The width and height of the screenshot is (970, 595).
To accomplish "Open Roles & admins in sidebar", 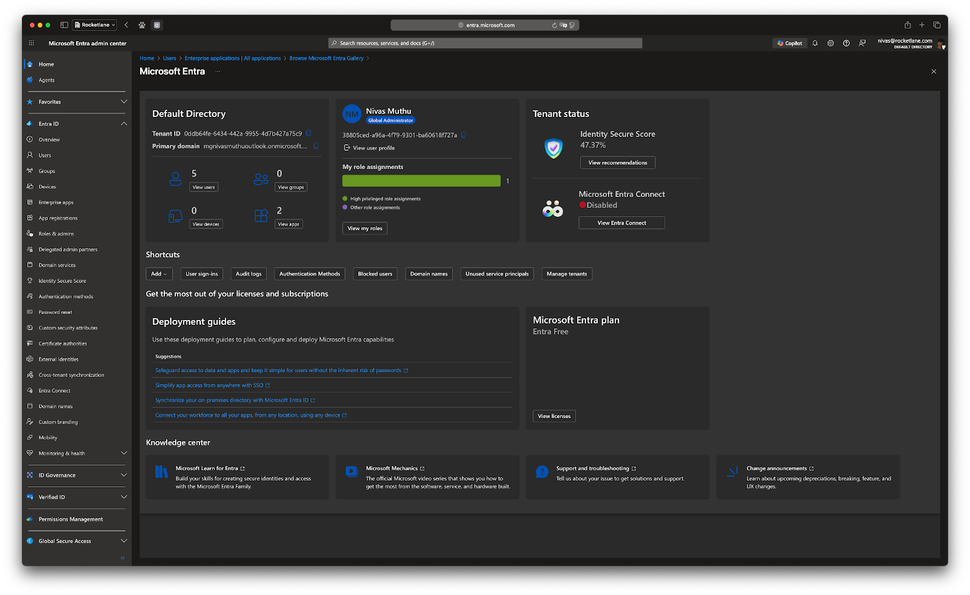I will (x=56, y=234).
